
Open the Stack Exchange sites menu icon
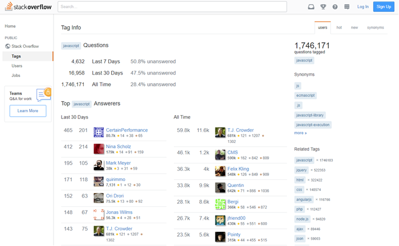click(347, 7)
